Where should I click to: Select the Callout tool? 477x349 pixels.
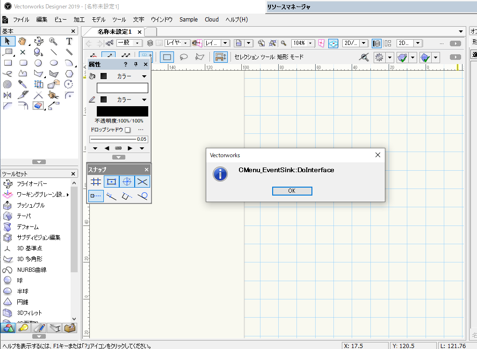coord(7,52)
